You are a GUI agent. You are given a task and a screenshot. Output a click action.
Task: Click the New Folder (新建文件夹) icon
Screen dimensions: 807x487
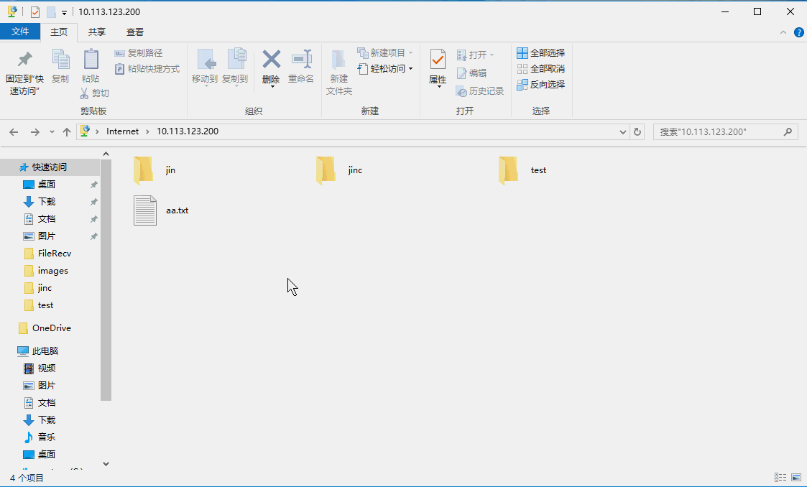tap(338, 60)
